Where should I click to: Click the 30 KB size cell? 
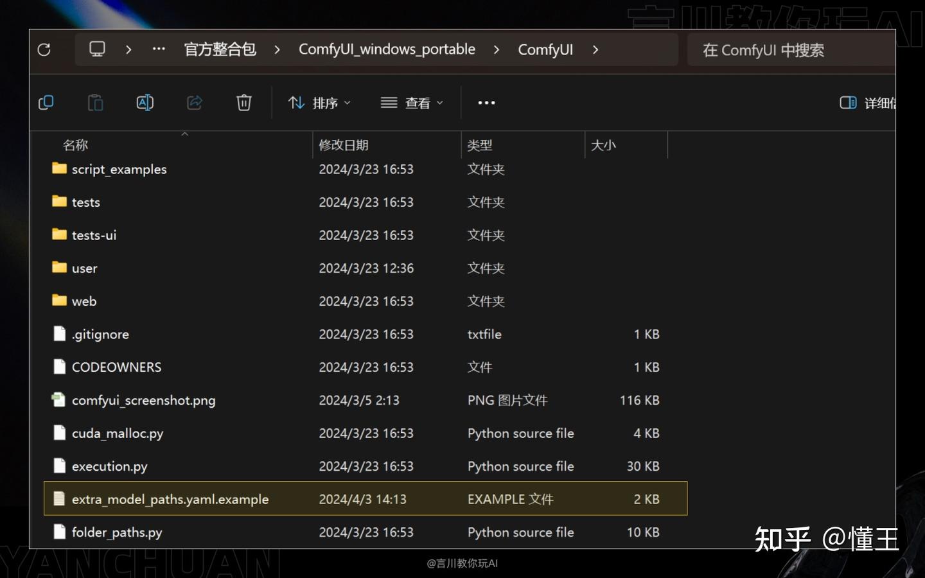[643, 466]
